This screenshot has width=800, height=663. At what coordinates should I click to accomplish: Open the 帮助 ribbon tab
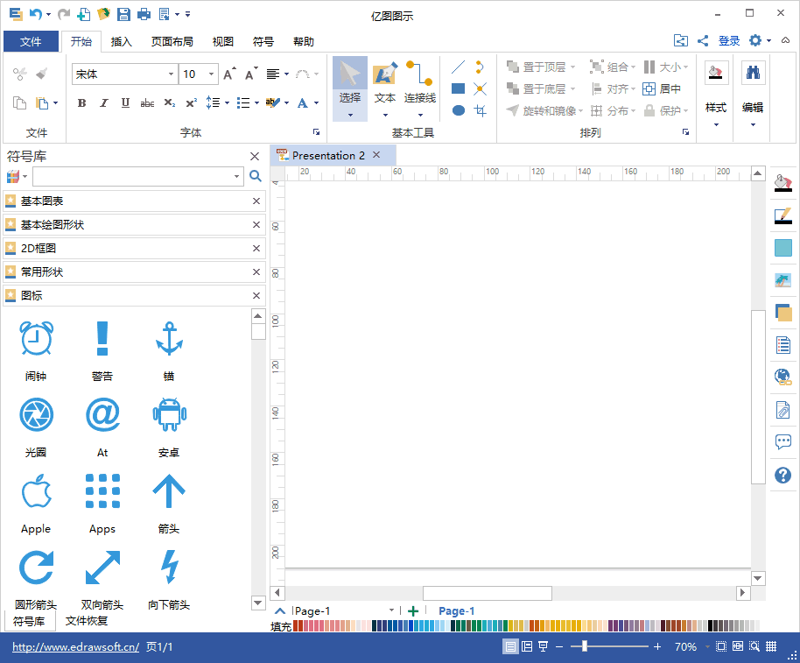[x=303, y=41]
